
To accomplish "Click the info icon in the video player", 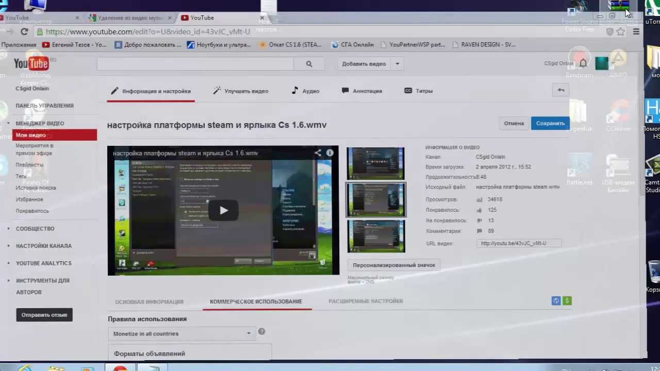I will pyautogui.click(x=330, y=153).
